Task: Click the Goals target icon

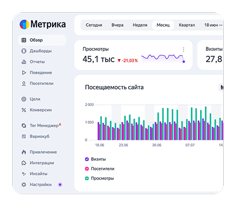Action: (24, 99)
